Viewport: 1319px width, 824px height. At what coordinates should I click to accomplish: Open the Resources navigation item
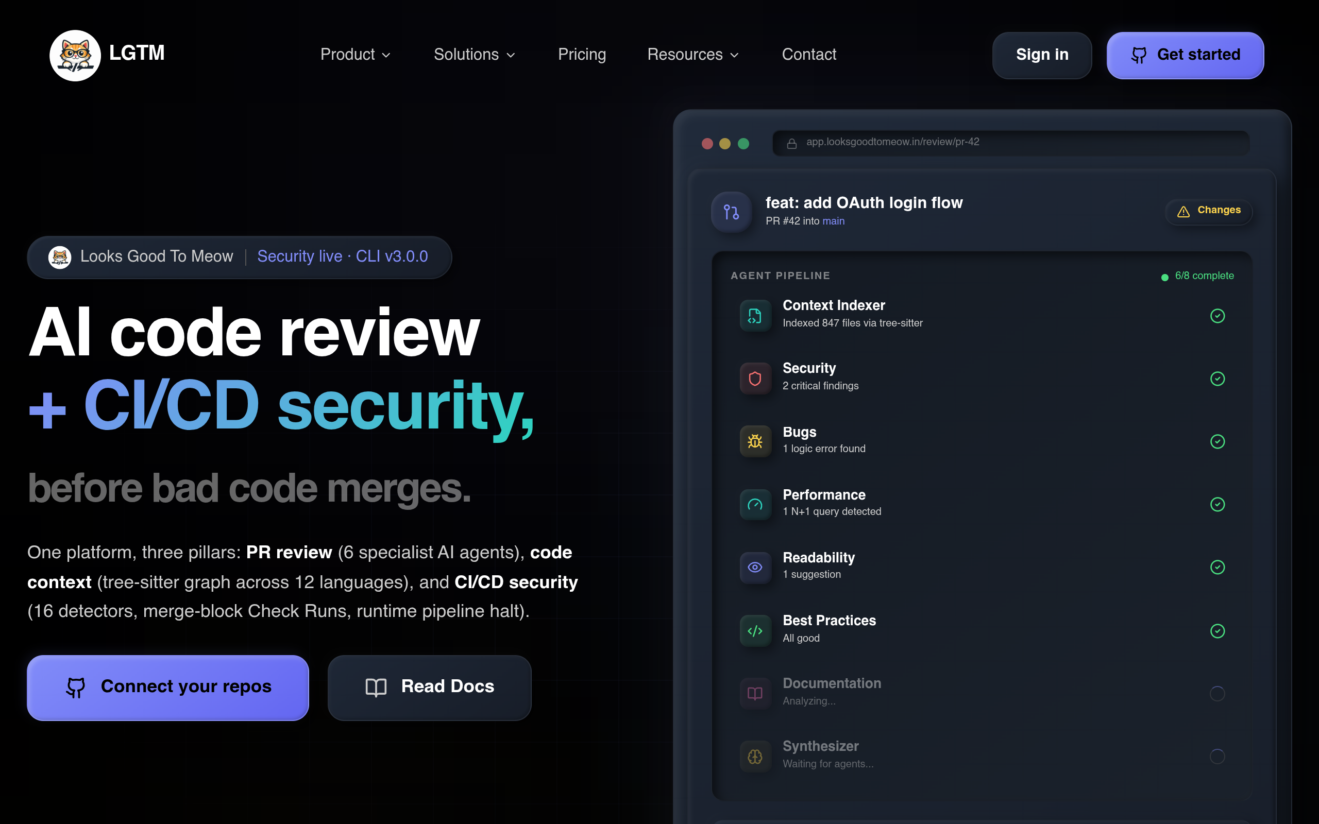694,55
